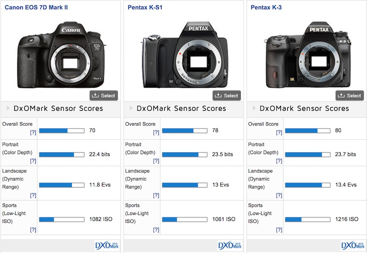
Task: Open help [?] for Canon Landscape Dynamic Range
Action: (x=33, y=195)
